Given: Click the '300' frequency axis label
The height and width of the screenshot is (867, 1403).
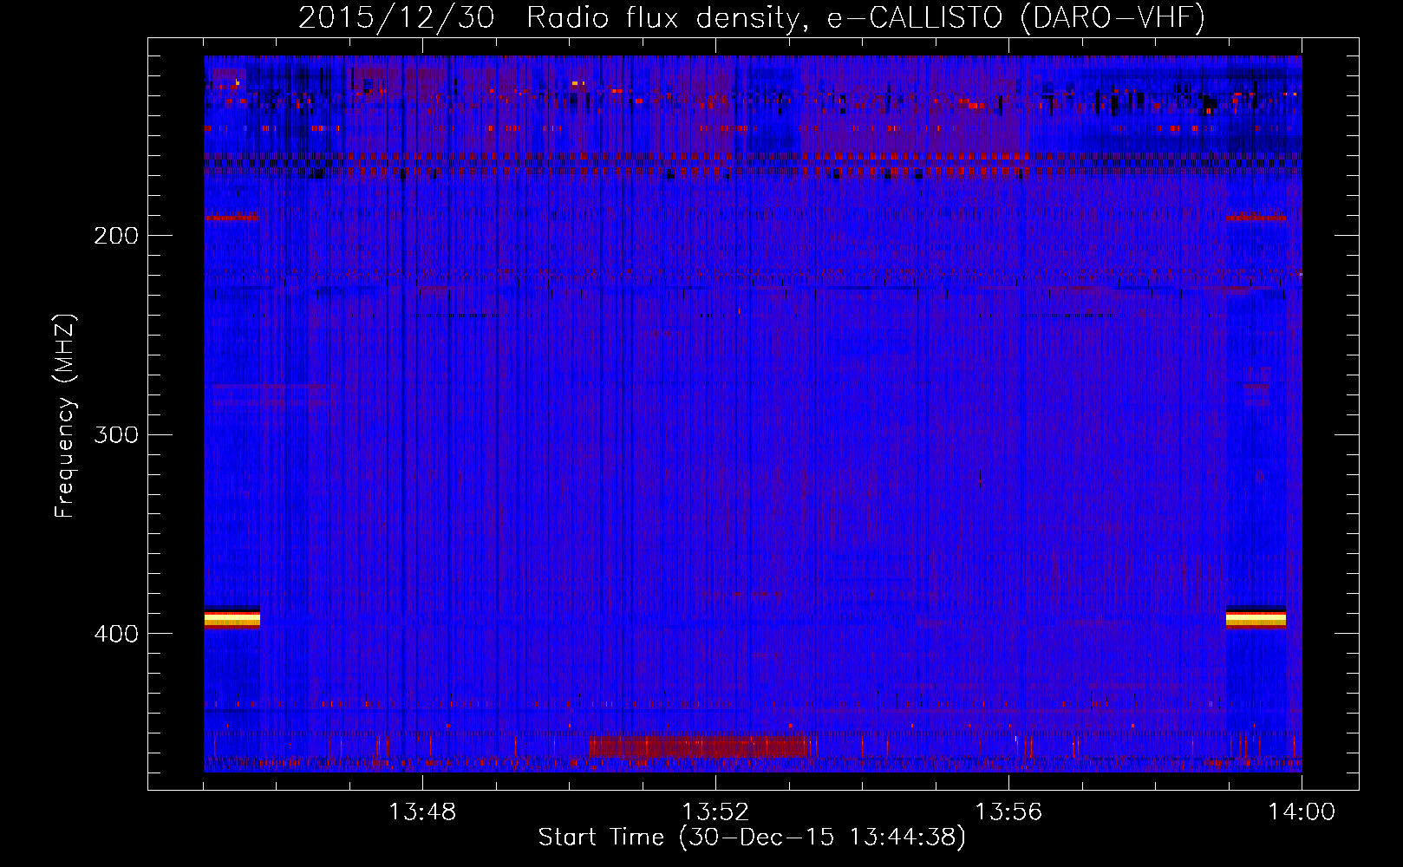Looking at the screenshot, I should click(x=115, y=434).
